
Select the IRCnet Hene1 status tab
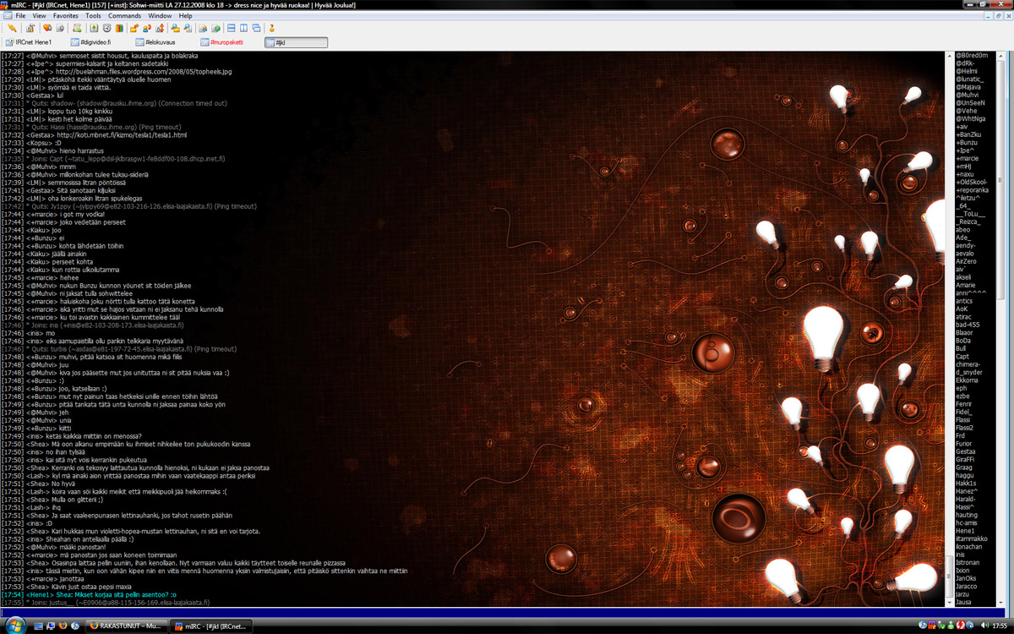(x=32, y=42)
